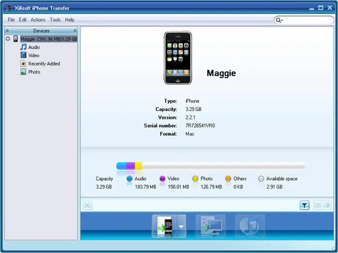Open the Tools menu

coord(55,20)
